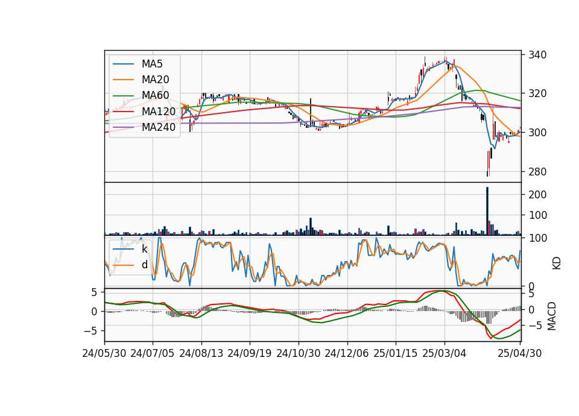Image resolution: width=579 pixels, height=416 pixels.
Task: Click the 24/07/05 date label
Action: tap(153, 353)
